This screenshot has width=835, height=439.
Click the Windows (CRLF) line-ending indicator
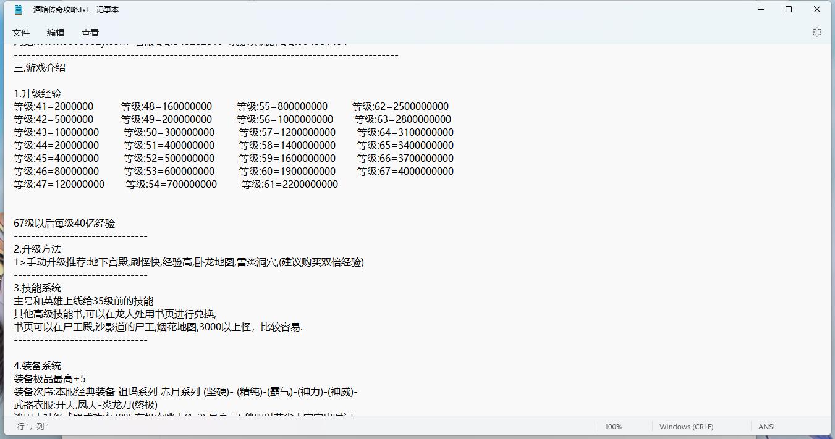pyautogui.click(x=686, y=426)
